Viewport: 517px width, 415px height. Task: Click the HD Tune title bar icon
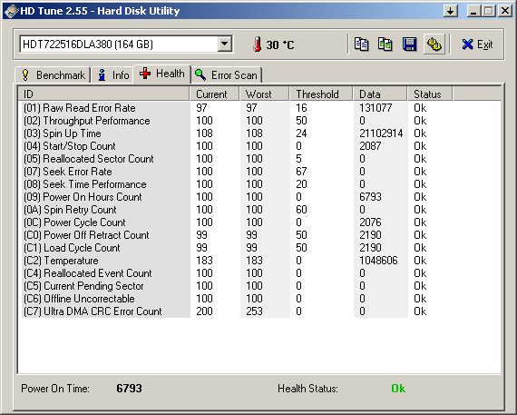[11, 11]
